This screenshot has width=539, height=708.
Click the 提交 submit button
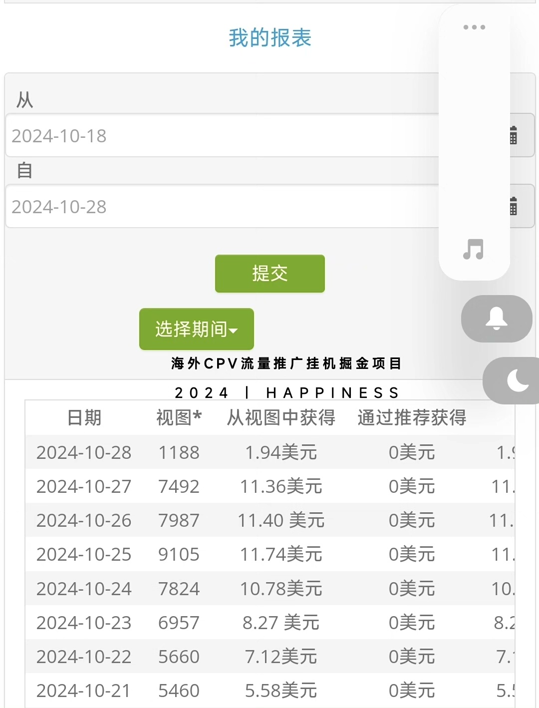tap(270, 274)
